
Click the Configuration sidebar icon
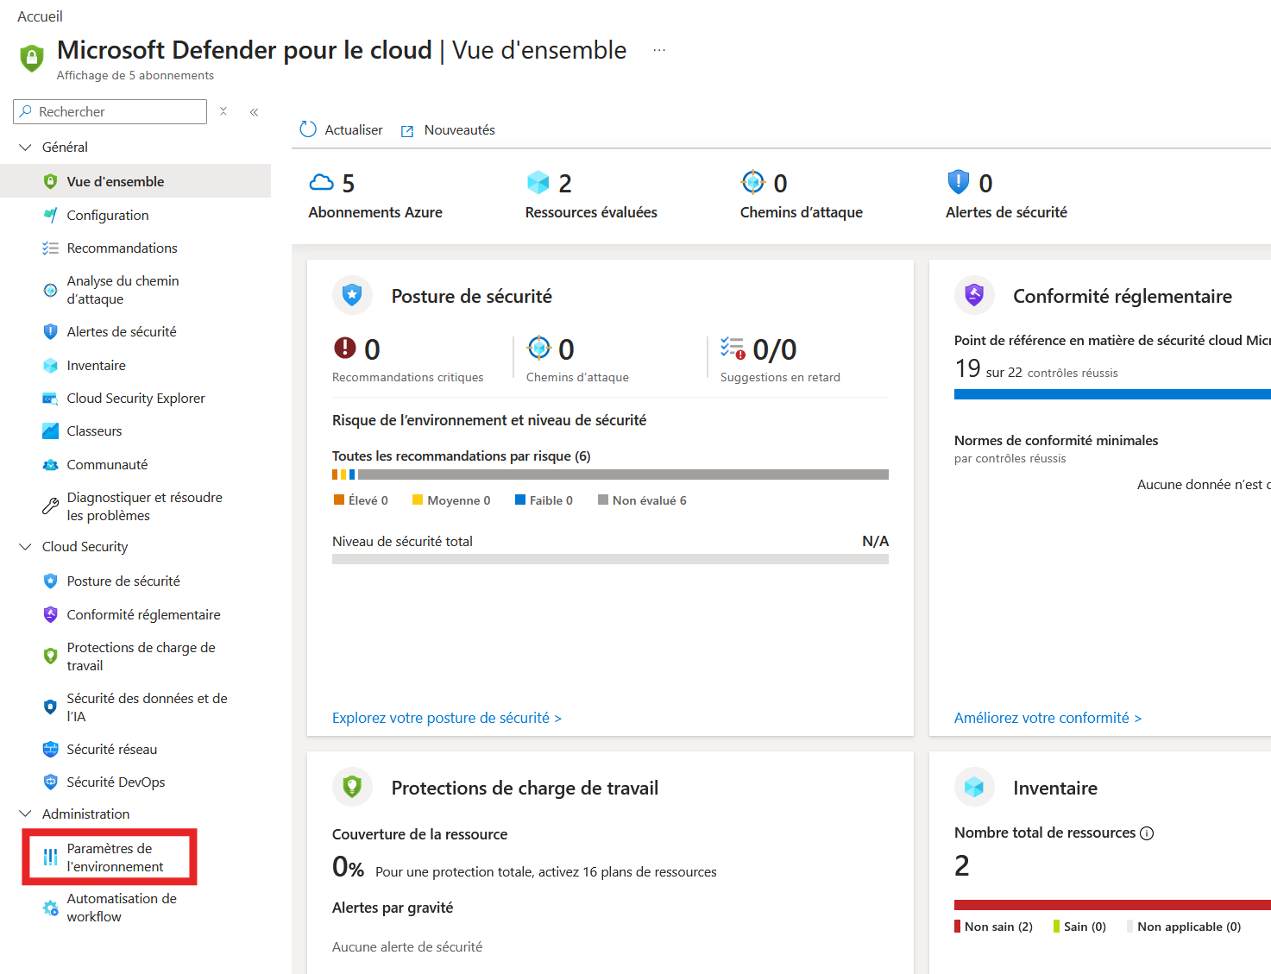click(x=51, y=215)
